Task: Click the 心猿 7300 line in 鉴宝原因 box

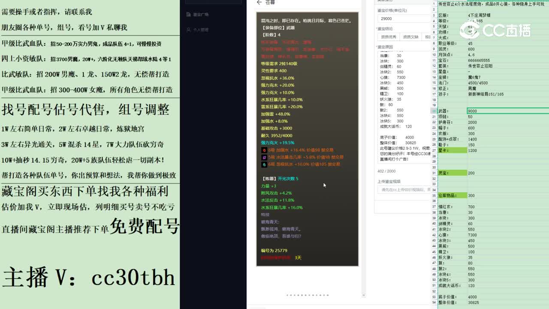Action: click(392, 78)
